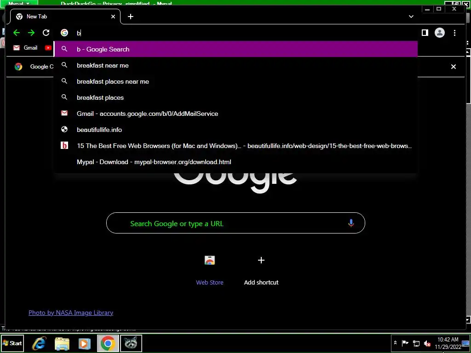Click the green back arrow

[x=17, y=33]
